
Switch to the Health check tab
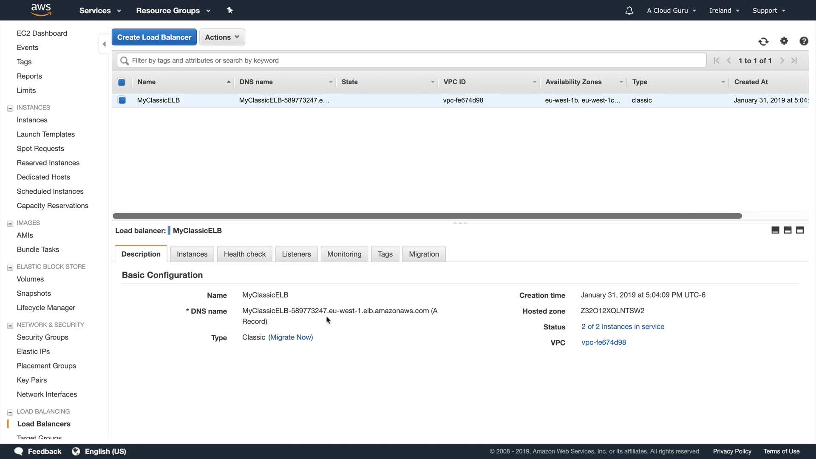[x=244, y=254]
